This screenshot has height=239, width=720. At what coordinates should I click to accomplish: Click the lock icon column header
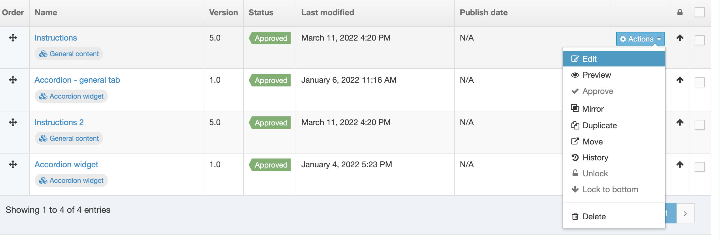coord(680,12)
